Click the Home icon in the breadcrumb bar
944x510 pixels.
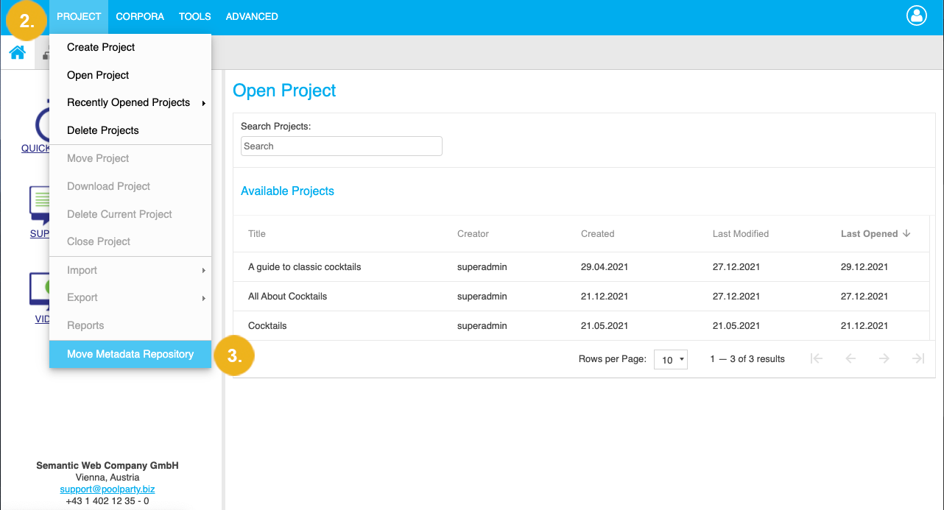point(16,52)
